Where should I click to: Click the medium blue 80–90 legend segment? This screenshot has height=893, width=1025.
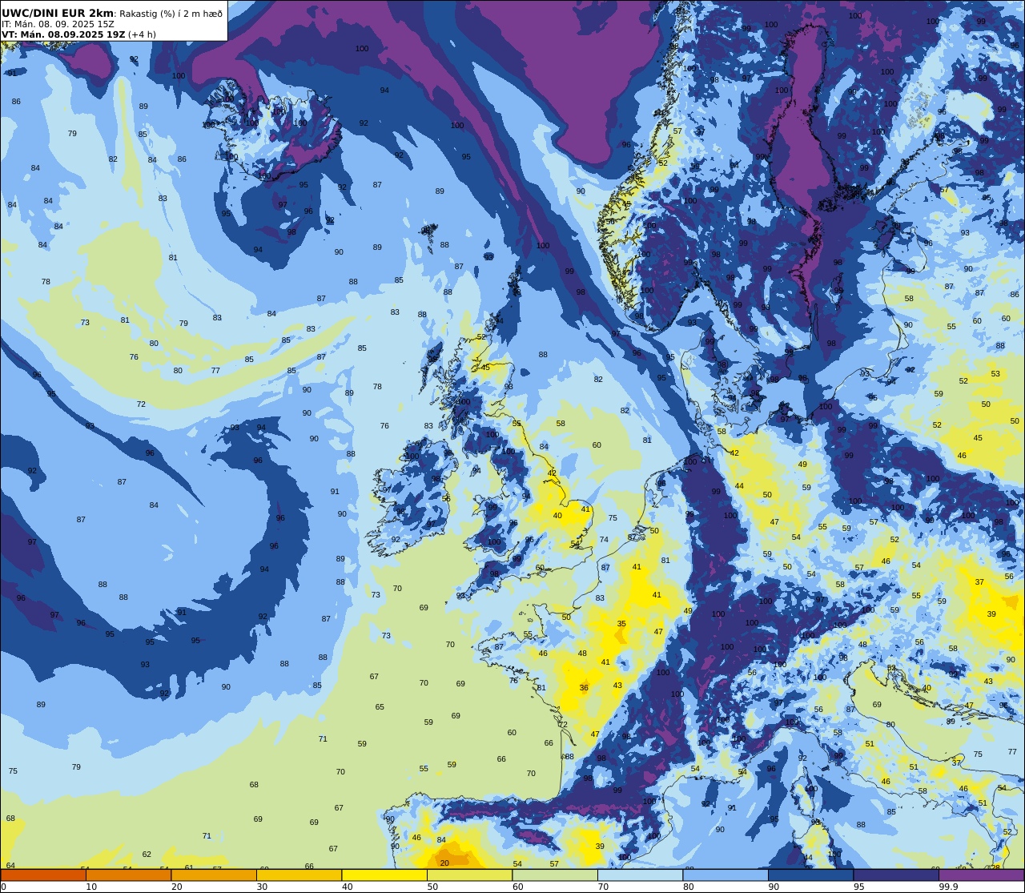[726, 875]
